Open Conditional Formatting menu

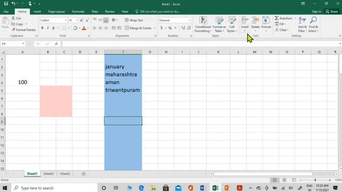click(x=203, y=25)
